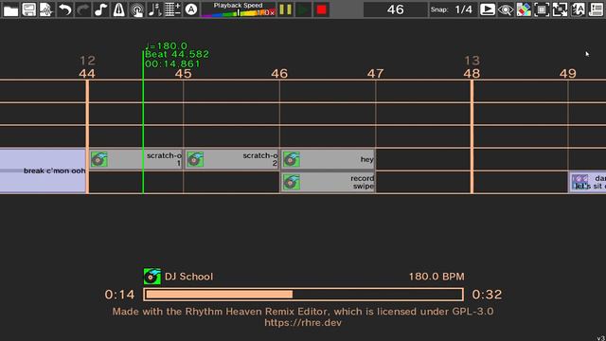
Task: Redo the undone action
Action: [82, 9]
